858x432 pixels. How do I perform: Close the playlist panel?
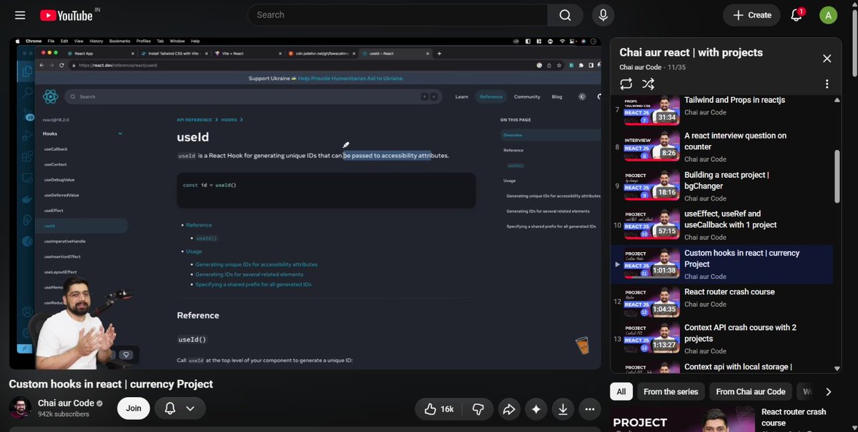(827, 59)
